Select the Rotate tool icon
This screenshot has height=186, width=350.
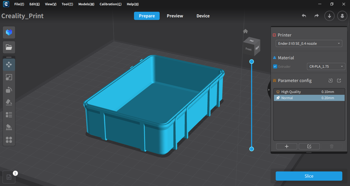pos(9,90)
